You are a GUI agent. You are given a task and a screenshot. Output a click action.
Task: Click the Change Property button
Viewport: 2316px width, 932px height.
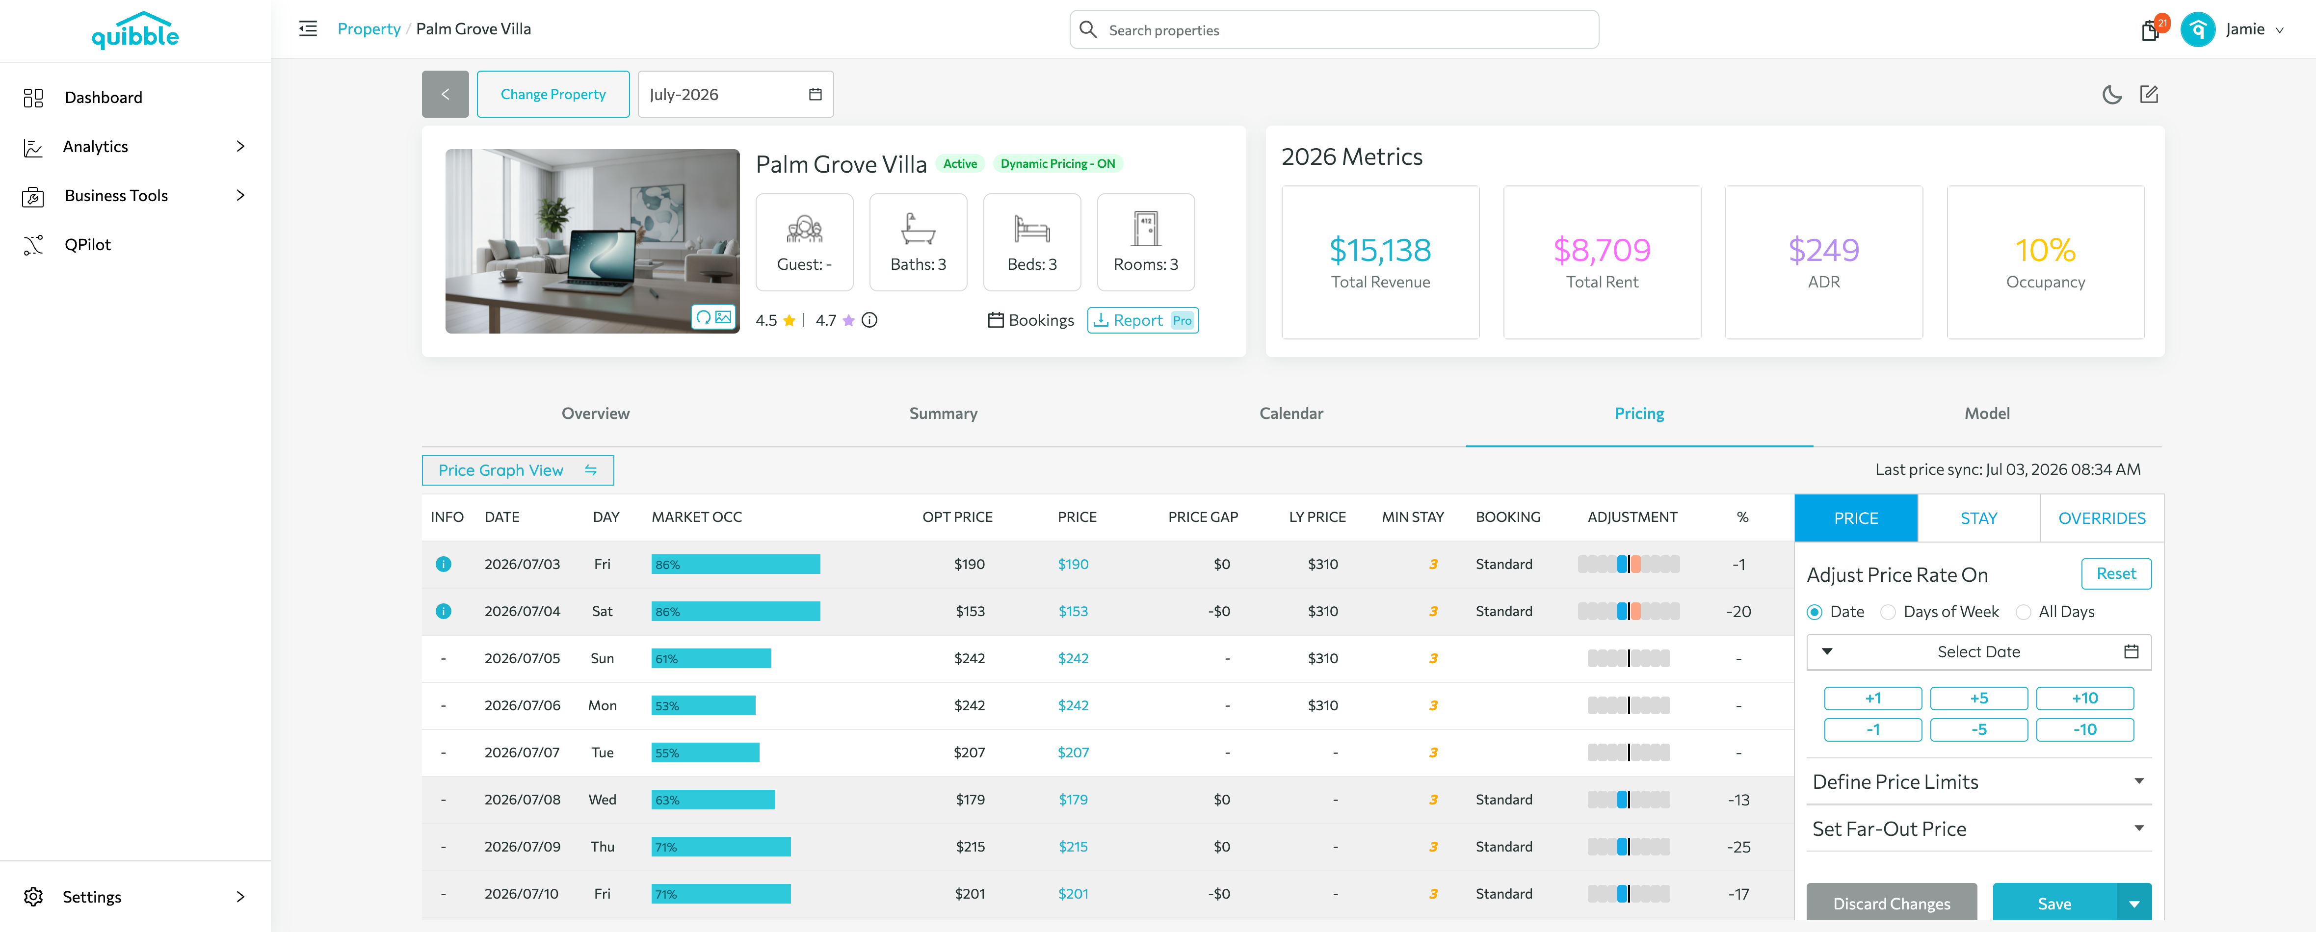click(x=553, y=94)
